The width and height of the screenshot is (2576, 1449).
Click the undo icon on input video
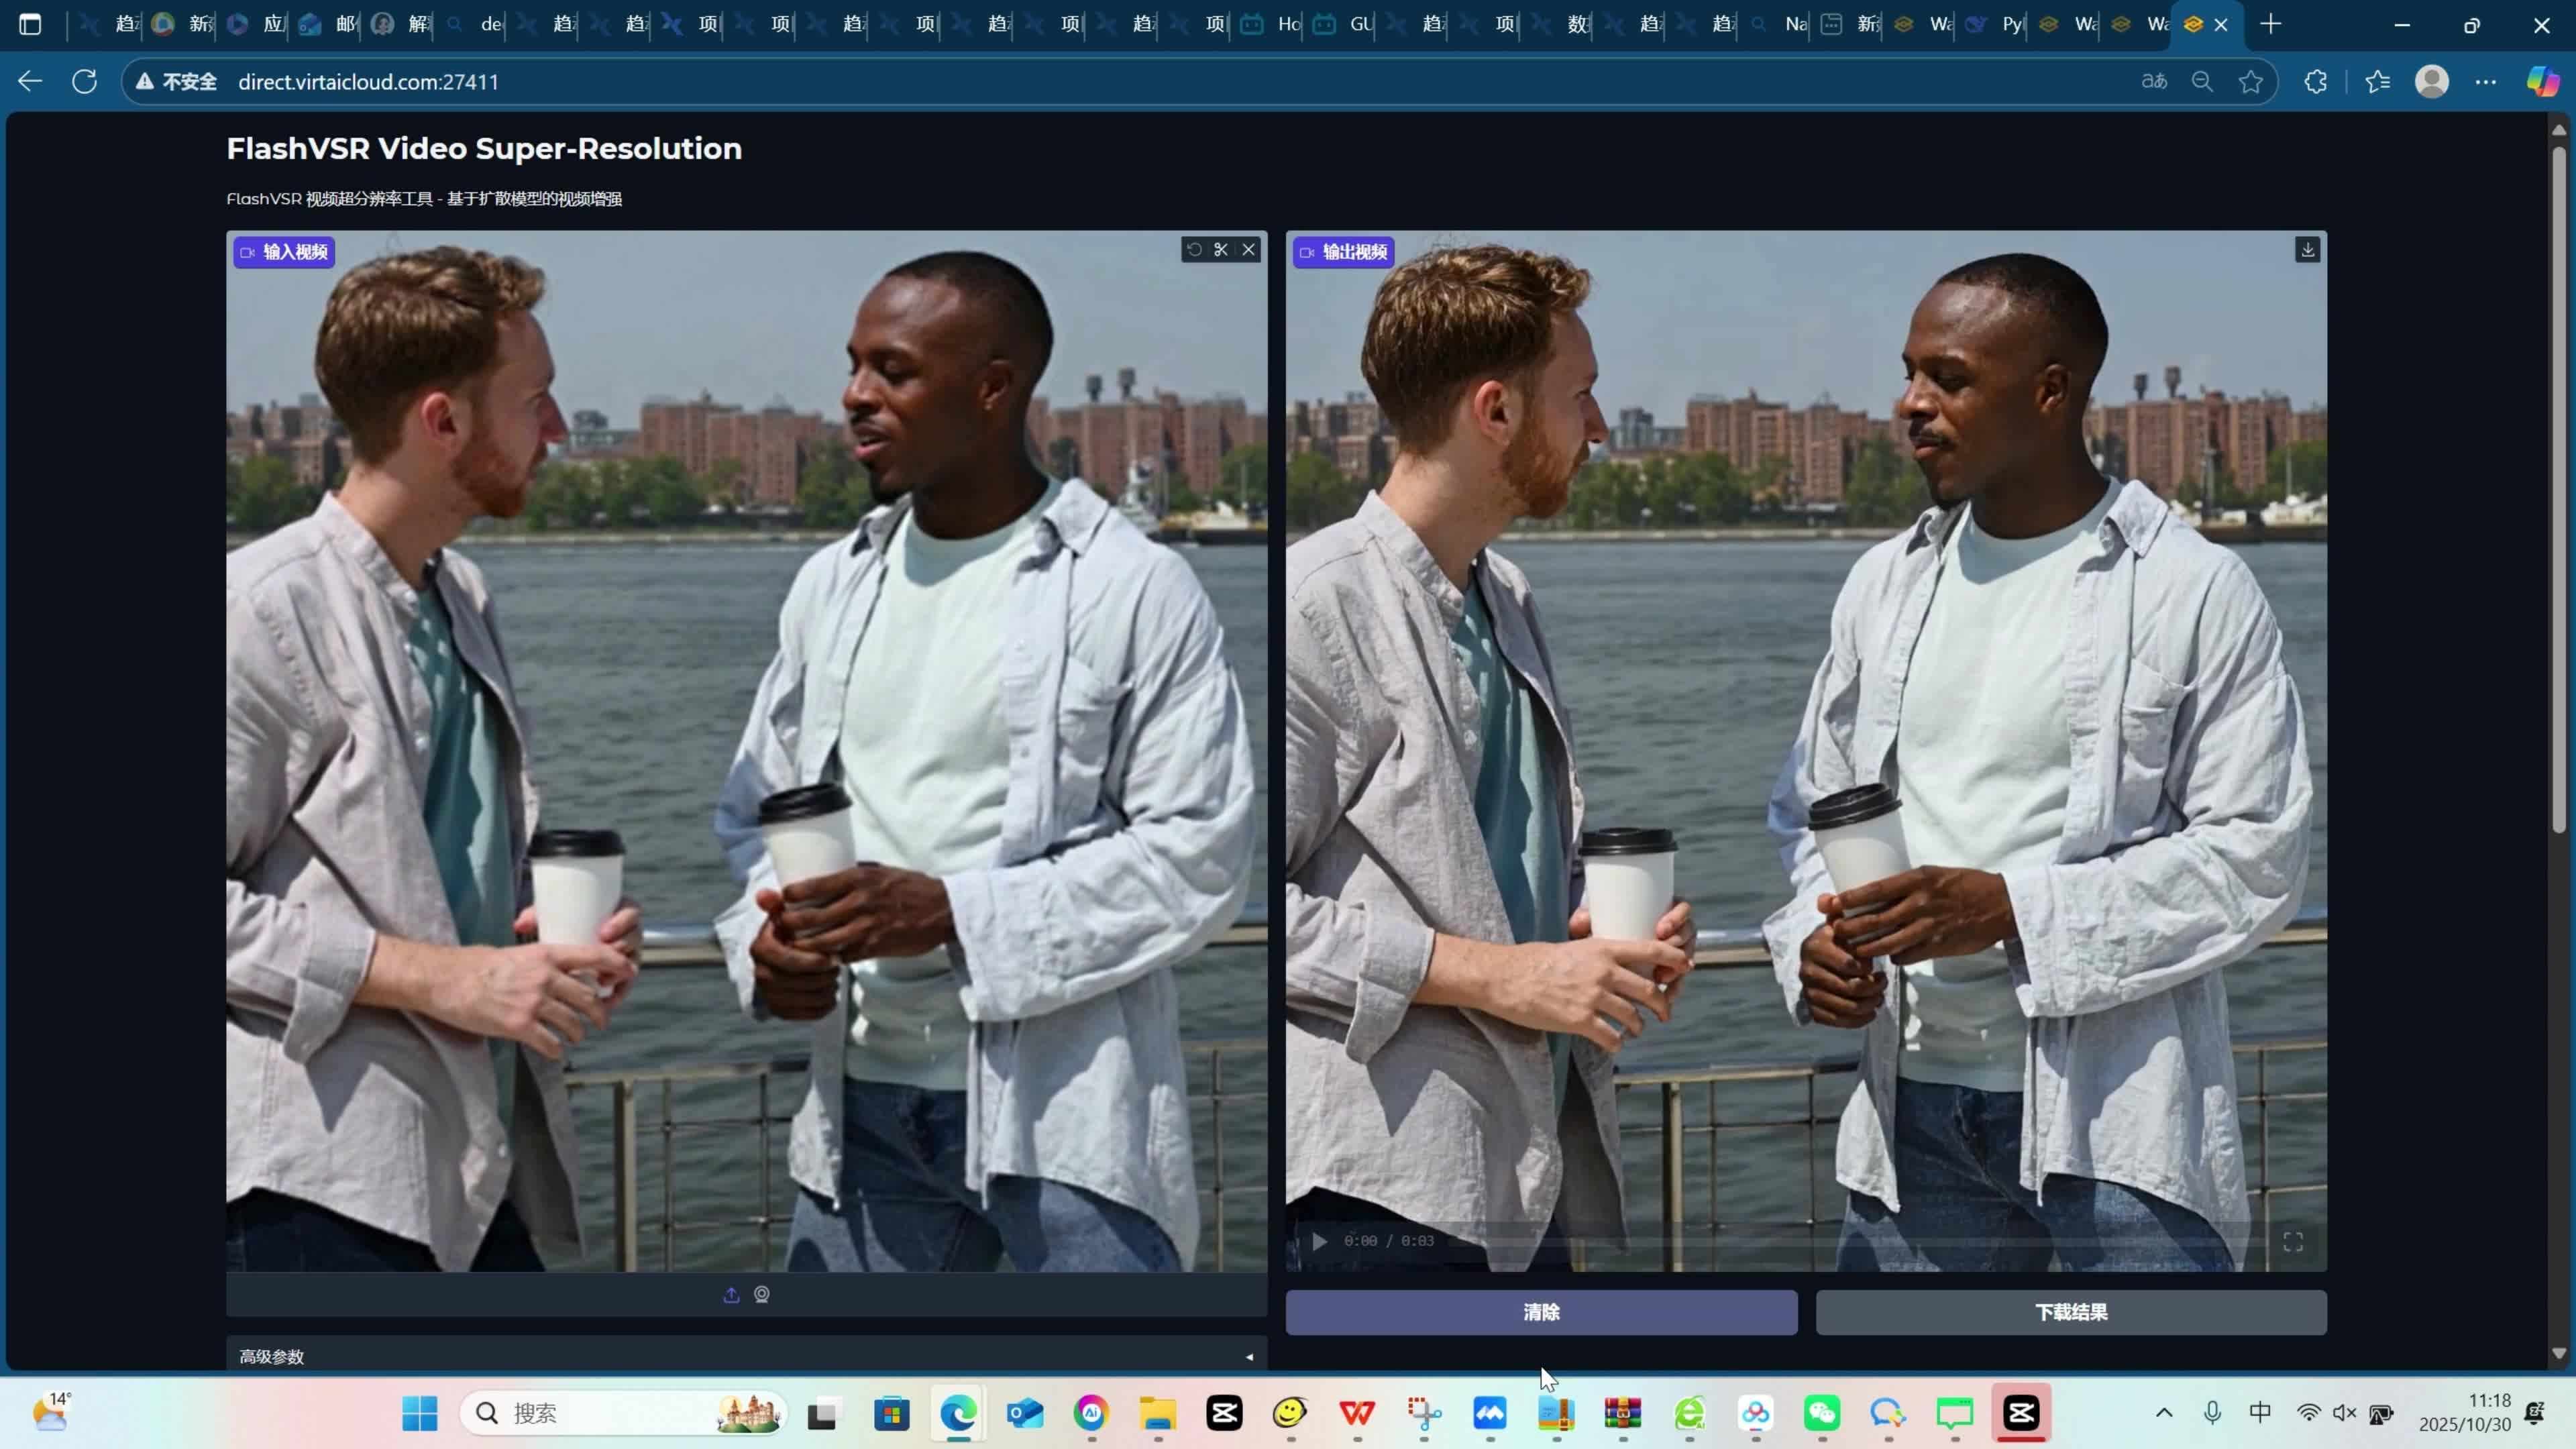pyautogui.click(x=1194, y=250)
